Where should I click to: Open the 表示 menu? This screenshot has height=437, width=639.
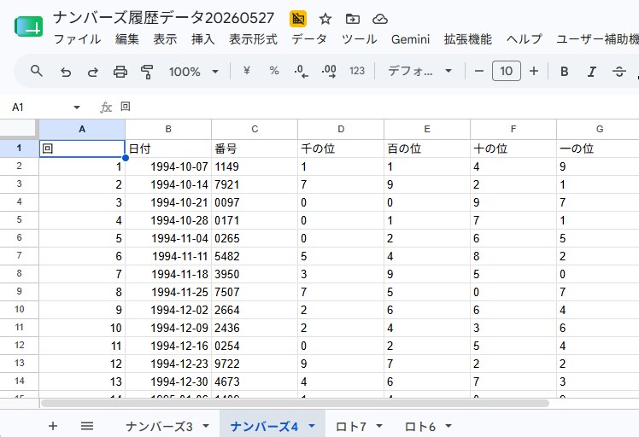tap(165, 39)
